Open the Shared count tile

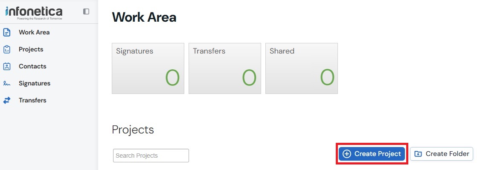302,68
